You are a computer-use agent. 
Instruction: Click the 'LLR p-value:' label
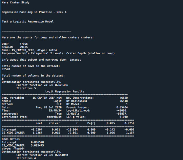76,117
